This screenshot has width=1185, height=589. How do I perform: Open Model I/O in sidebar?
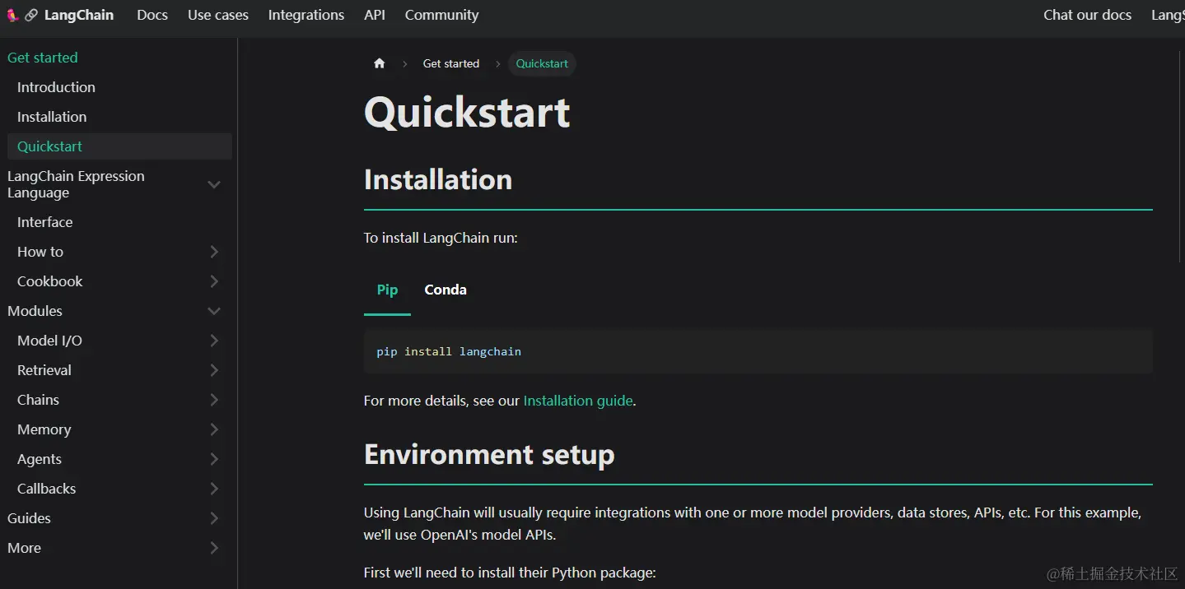49,341
